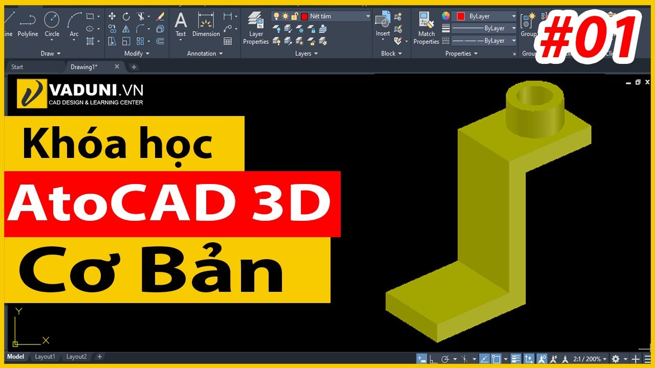Viewport: 655px width, 368px height.
Task: Select the Trim scissors tool
Action: 141,16
